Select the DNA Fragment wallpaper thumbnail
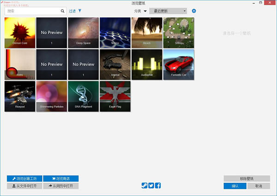277x196 pixels. [x=84, y=97]
